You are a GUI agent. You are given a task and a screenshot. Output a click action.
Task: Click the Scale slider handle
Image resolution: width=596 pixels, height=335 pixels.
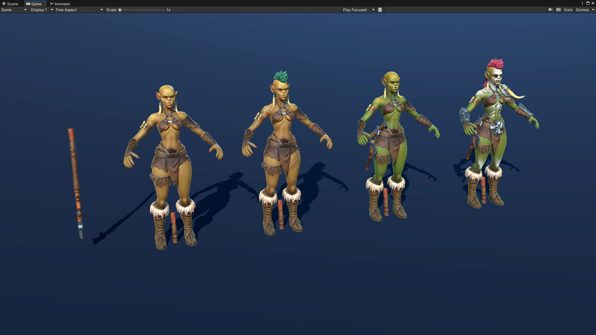(120, 9)
